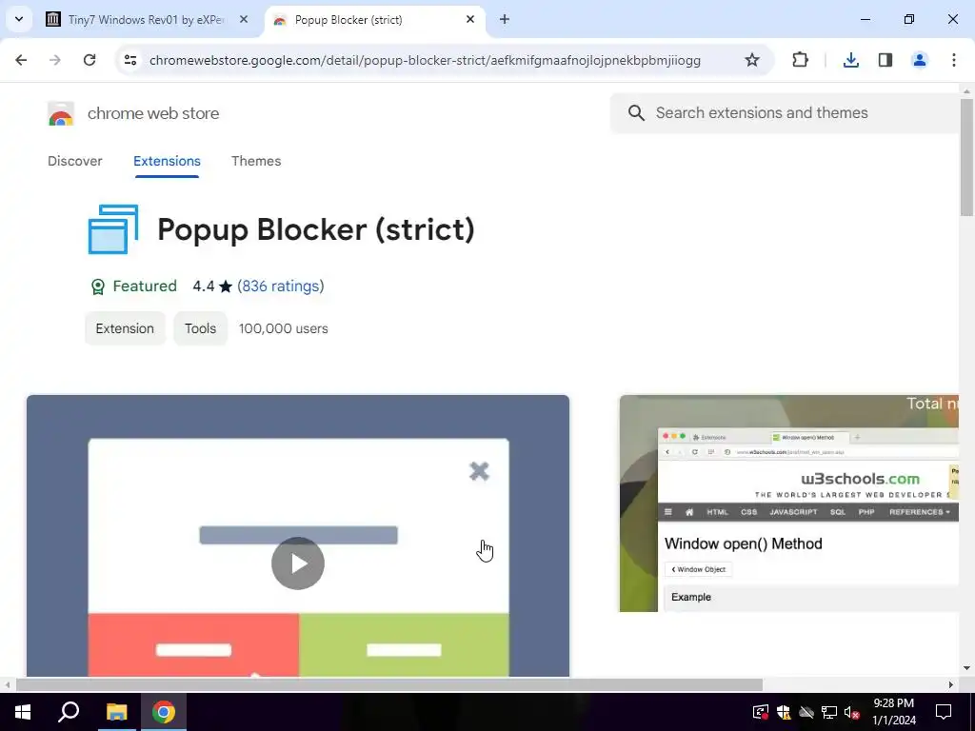
Task: Minimize the Chrome window
Action: (x=865, y=20)
